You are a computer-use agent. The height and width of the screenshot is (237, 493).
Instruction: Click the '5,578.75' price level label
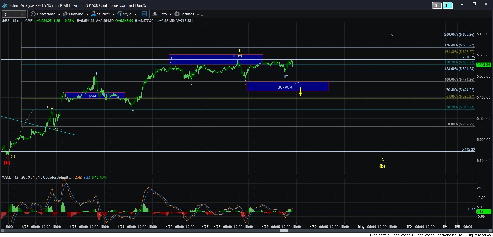468,57
